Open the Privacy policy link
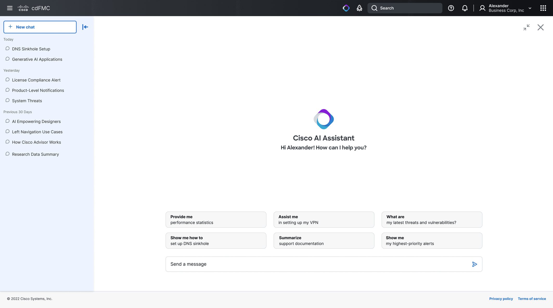The width and height of the screenshot is (553, 308). (x=501, y=299)
